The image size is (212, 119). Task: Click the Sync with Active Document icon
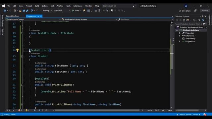pyautogui.click(x=199, y=20)
